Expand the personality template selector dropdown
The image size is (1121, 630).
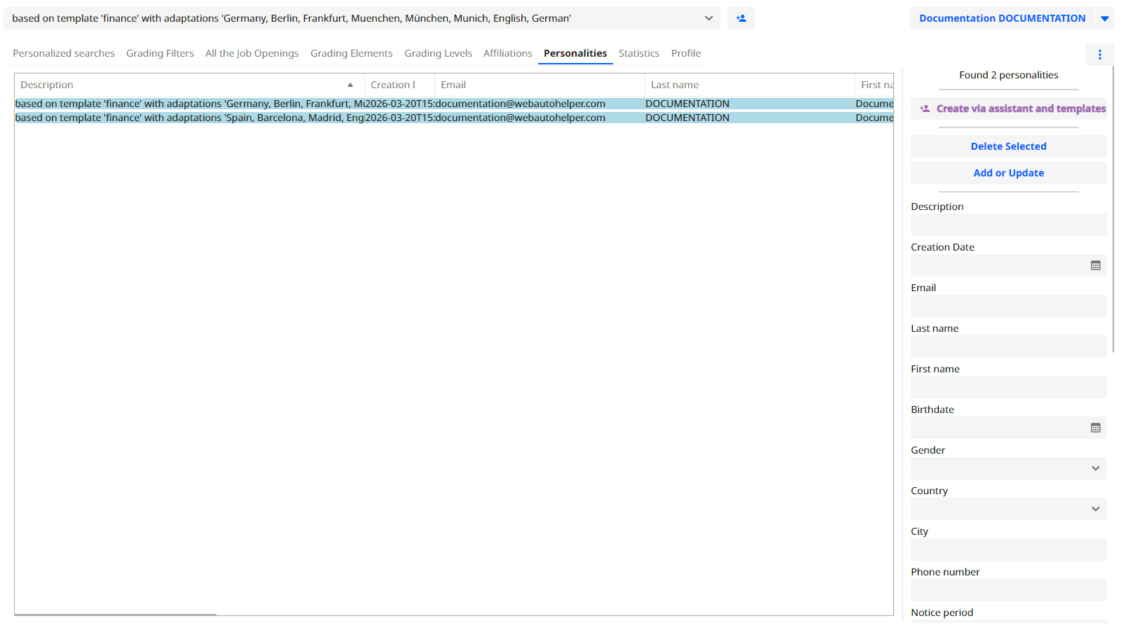[x=708, y=18]
